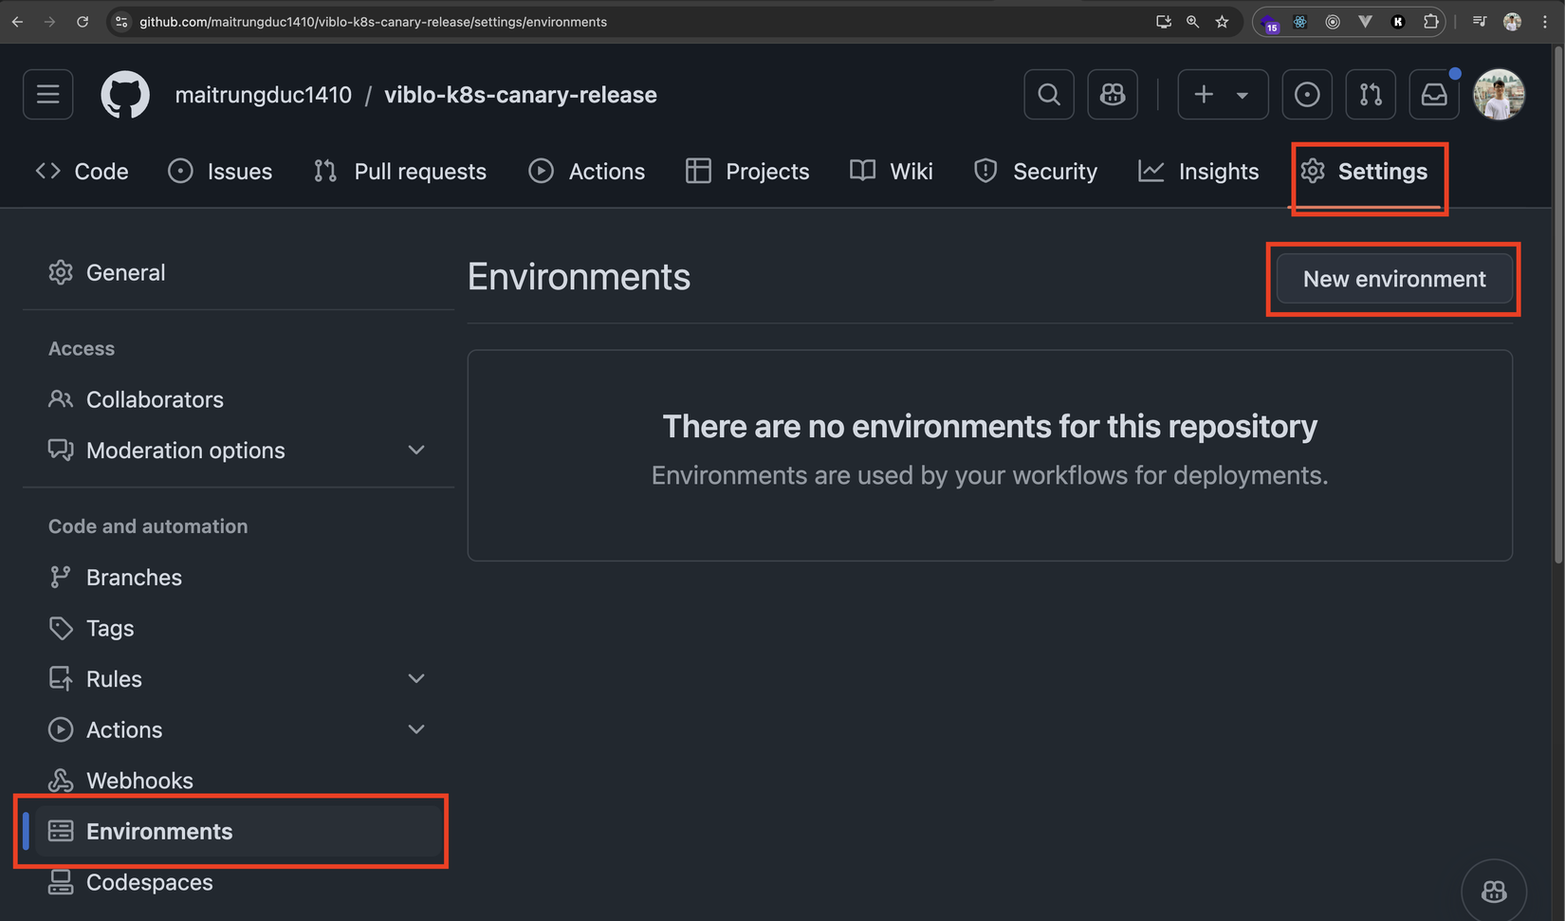The height and width of the screenshot is (921, 1565).
Task: Open the Collaborators settings page
Action: 155,399
